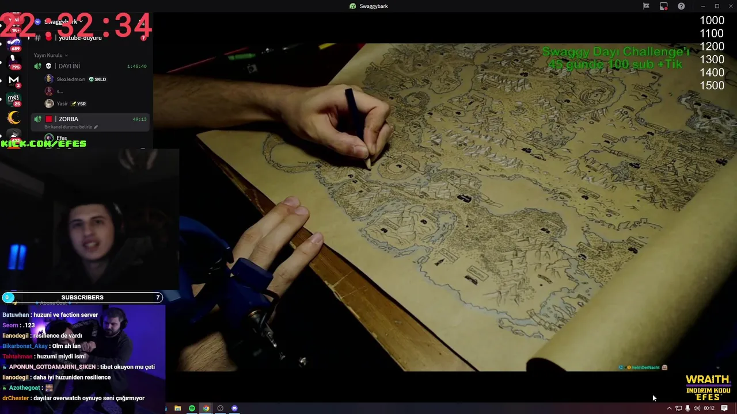Screen dimensions: 737x414
Task: Collapse the Yayın Kurulu category
Action: click(51, 55)
